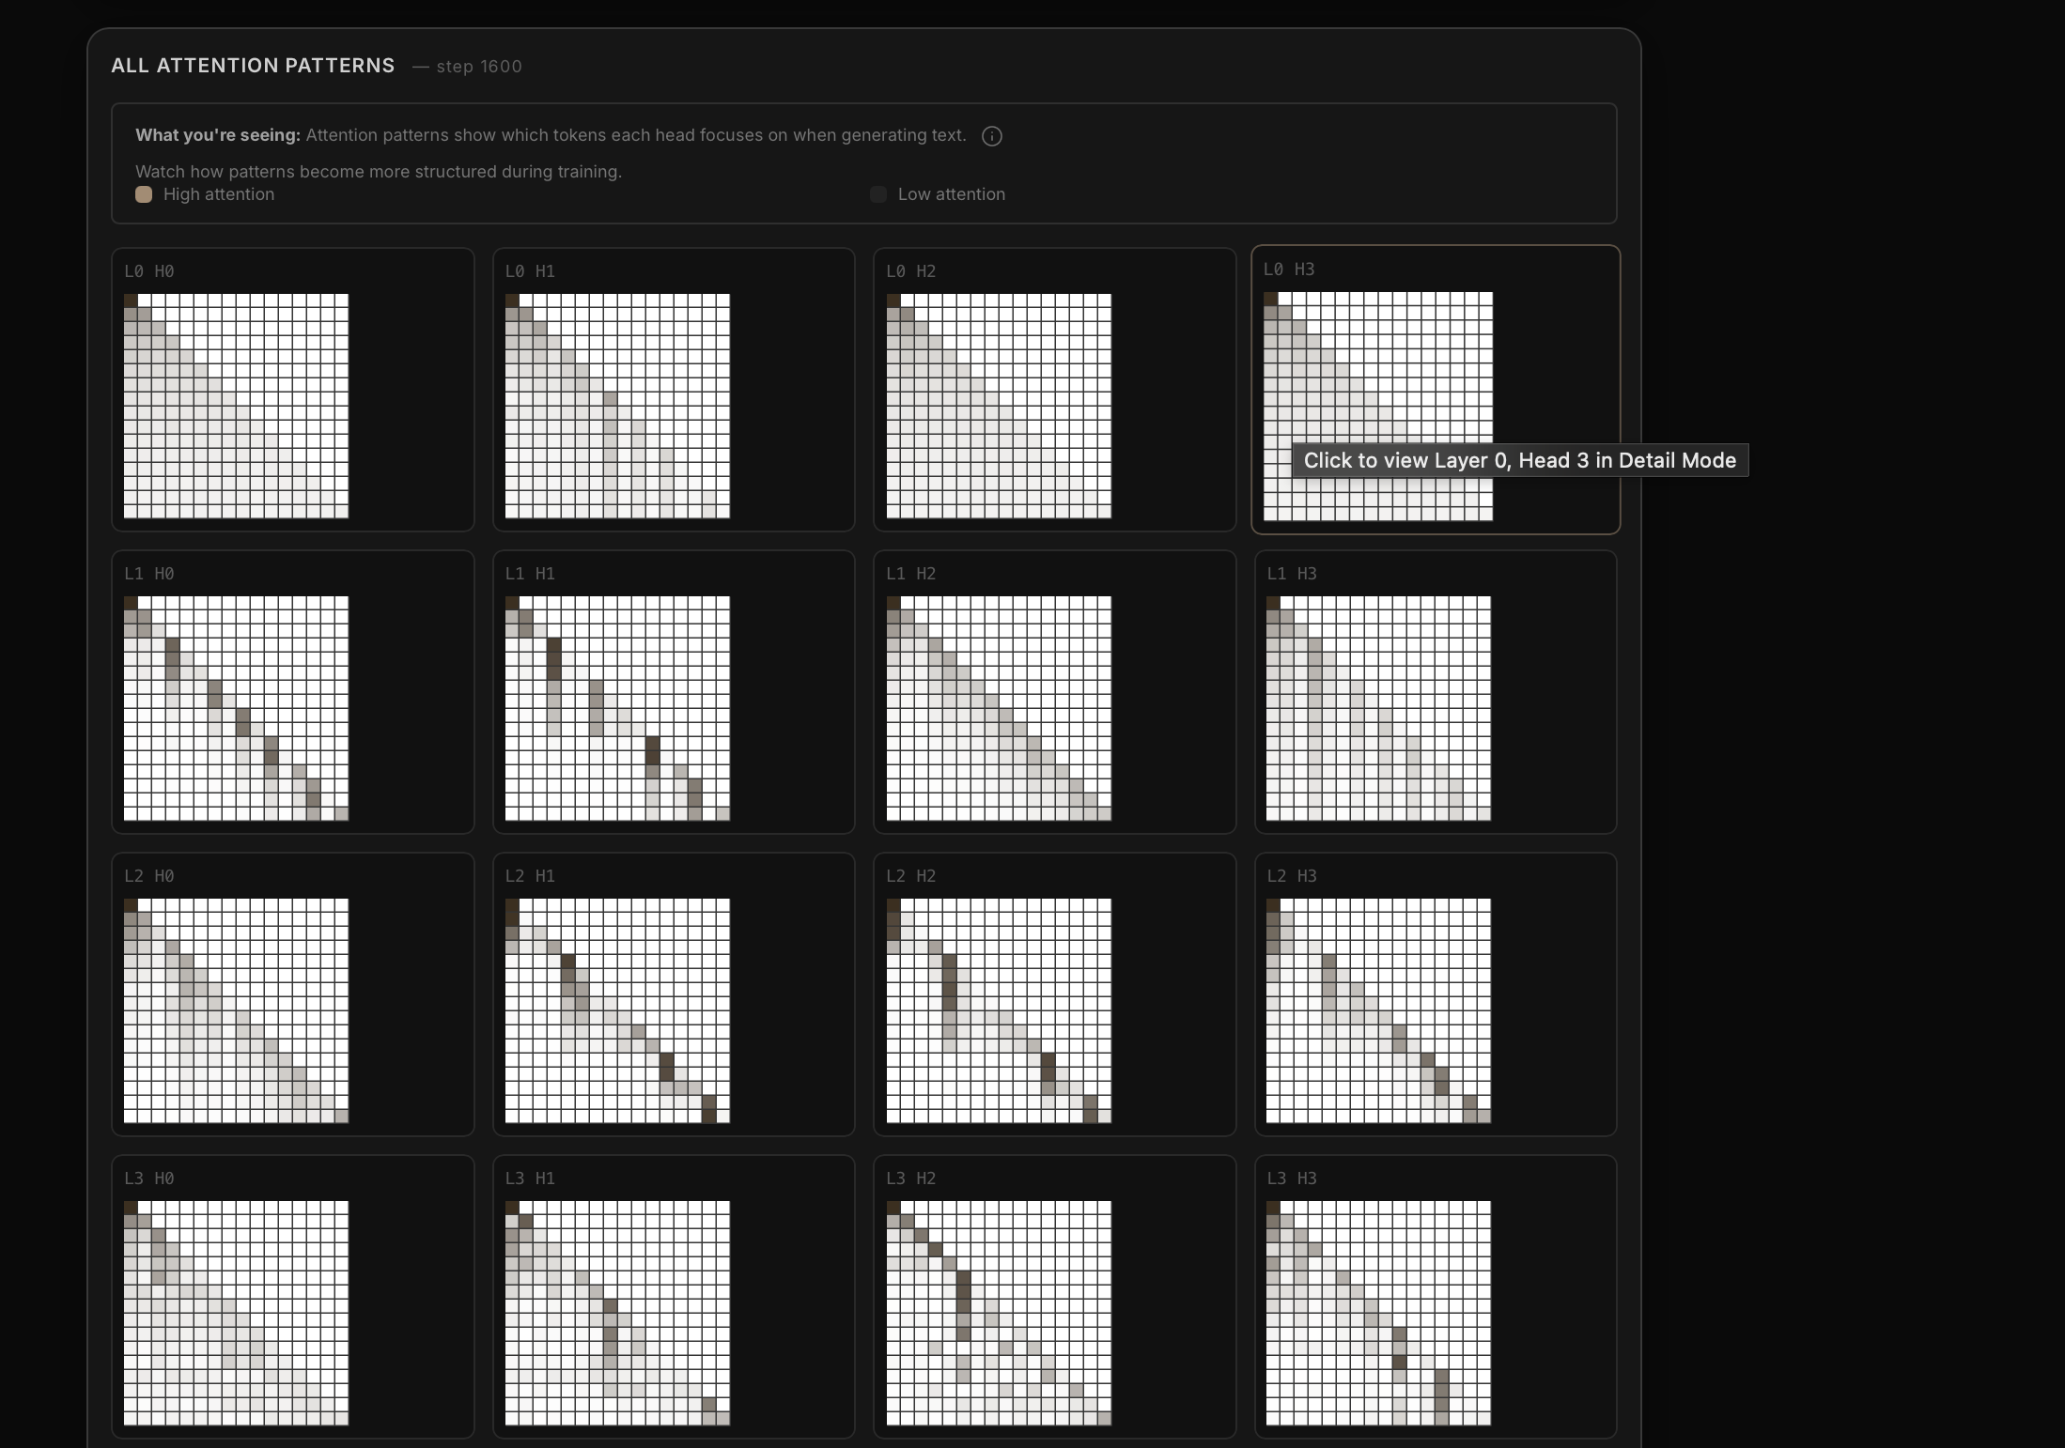The width and height of the screenshot is (2065, 1448).
Task: Open the L3 H0 attention grid
Action: 236,1313
